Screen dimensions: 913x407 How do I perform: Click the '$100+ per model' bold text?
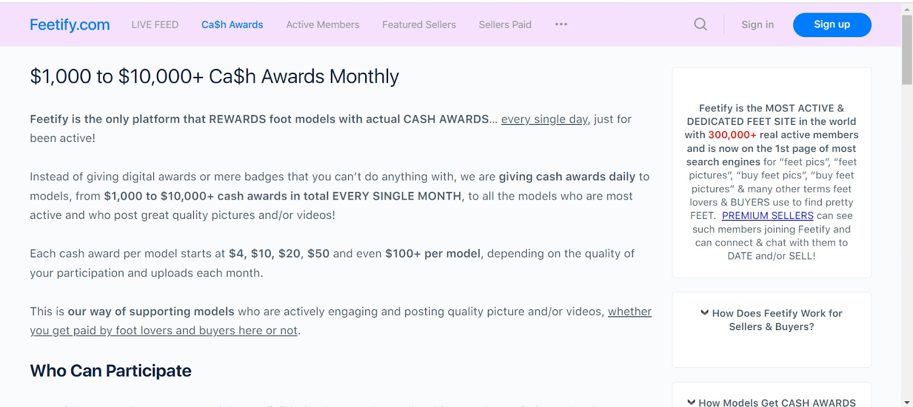[433, 254]
